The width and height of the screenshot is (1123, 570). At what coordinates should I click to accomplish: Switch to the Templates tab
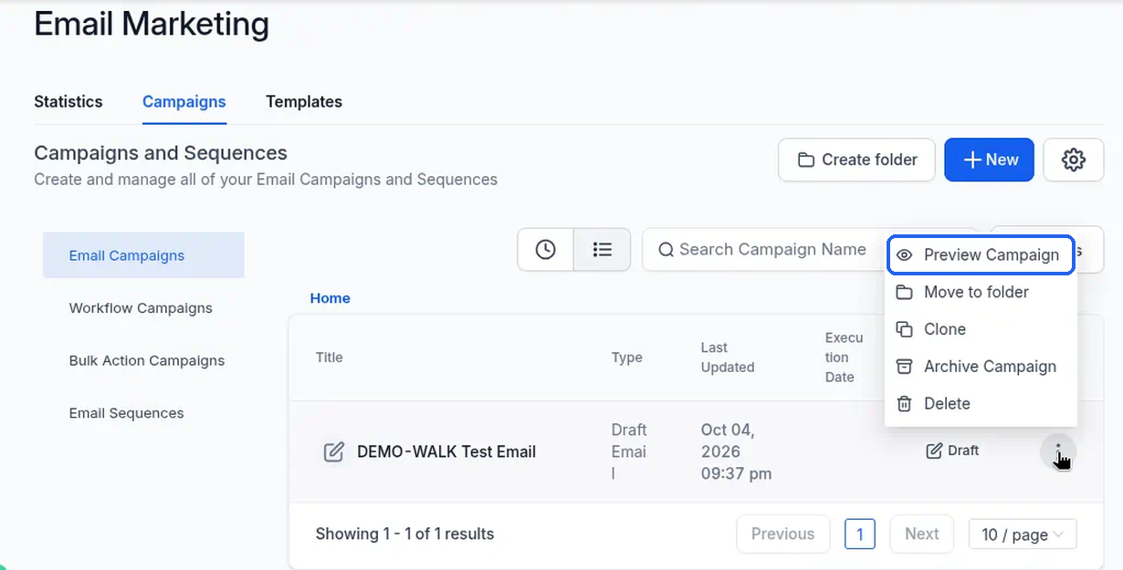click(x=304, y=102)
